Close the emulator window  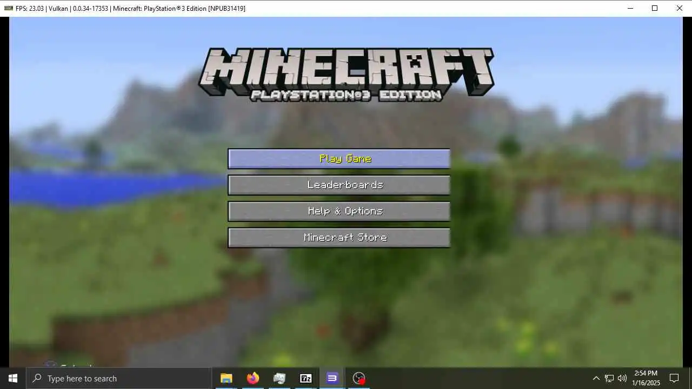tap(680, 8)
